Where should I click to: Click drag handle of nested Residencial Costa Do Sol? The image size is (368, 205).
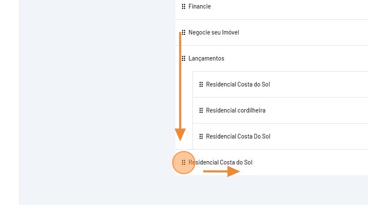tap(201, 136)
